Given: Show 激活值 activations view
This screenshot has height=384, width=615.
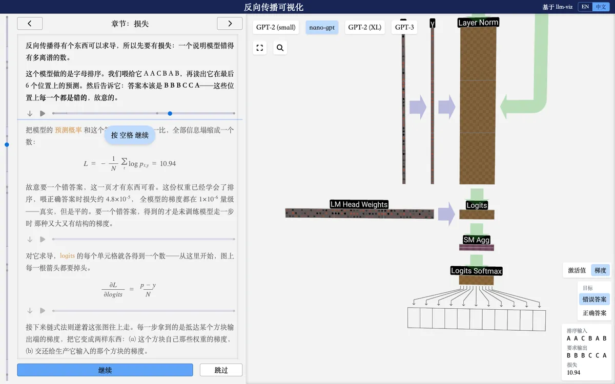Looking at the screenshot, I should click(577, 270).
